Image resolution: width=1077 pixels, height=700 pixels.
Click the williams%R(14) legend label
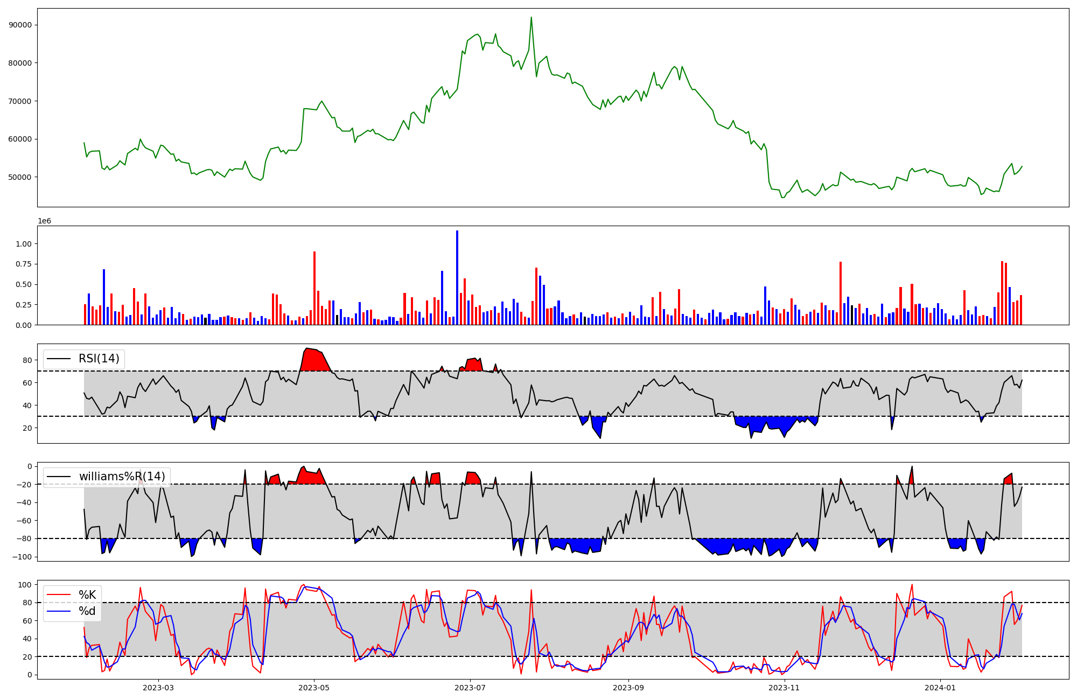pyautogui.click(x=122, y=477)
